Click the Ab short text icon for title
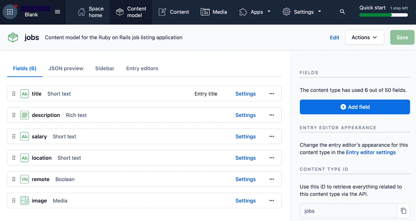Viewport: 416px width, 221px height. [24, 94]
